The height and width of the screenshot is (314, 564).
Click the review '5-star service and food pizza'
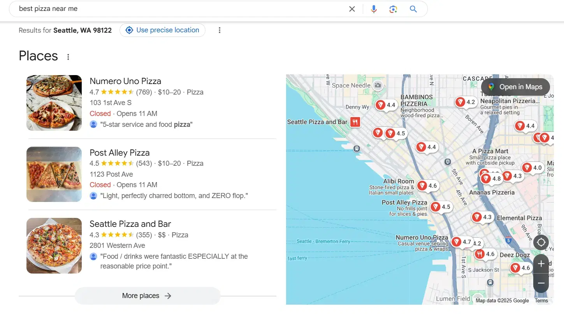tap(146, 125)
